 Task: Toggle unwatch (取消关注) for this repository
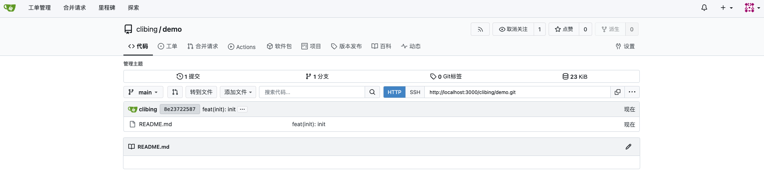(513, 29)
